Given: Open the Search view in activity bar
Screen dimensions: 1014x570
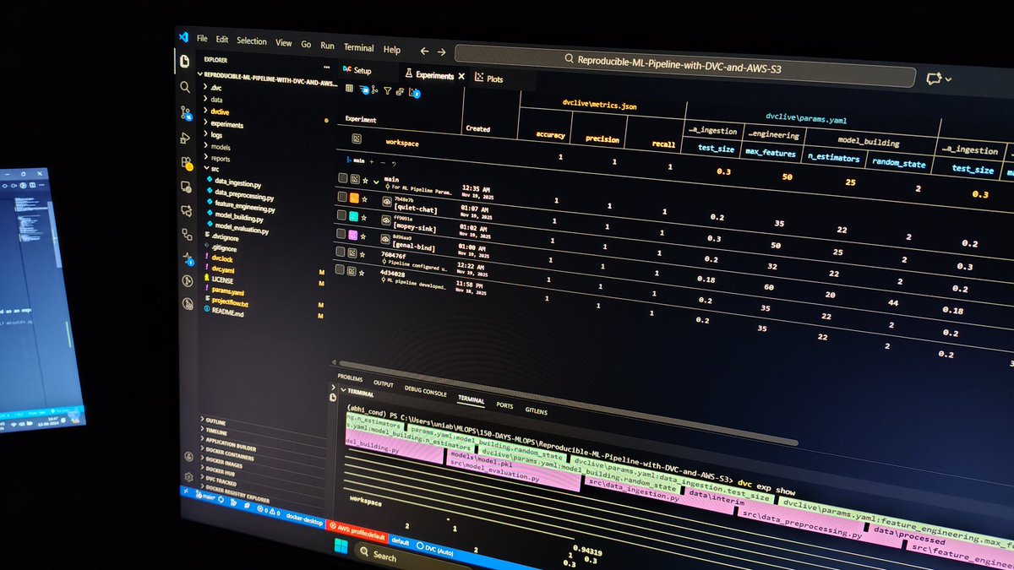Looking at the screenshot, I should point(184,86).
